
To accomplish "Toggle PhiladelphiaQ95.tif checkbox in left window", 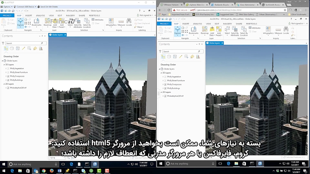I will [8, 88].
